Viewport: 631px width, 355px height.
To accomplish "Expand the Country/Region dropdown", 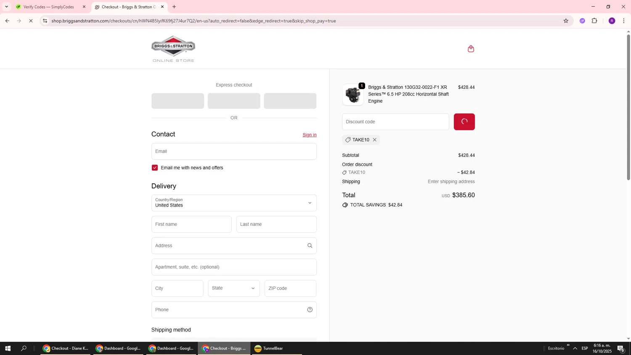I will (x=234, y=203).
